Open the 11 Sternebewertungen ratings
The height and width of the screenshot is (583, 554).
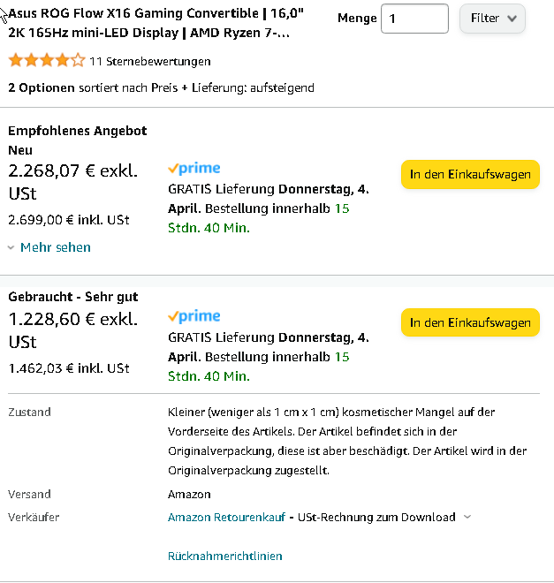(x=150, y=61)
